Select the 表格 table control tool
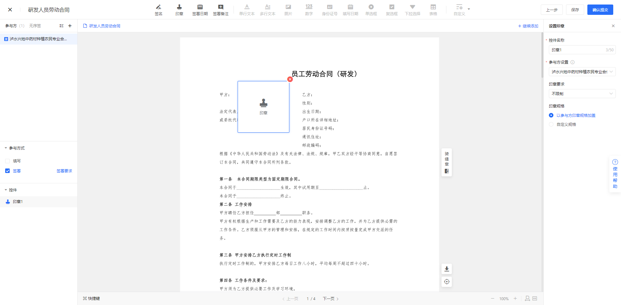The height and width of the screenshot is (305, 621). (x=433, y=10)
